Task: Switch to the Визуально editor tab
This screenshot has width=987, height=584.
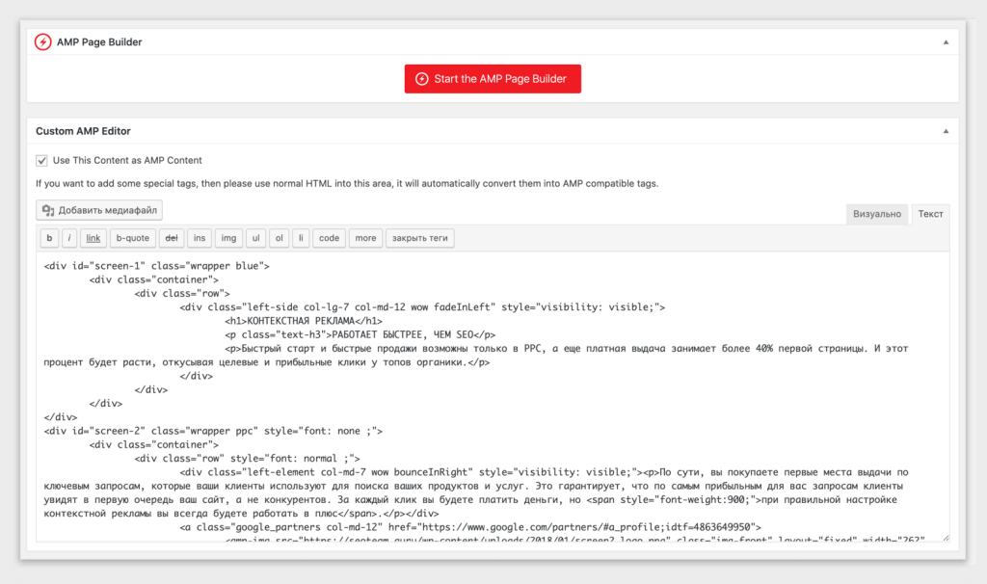Action: (876, 213)
